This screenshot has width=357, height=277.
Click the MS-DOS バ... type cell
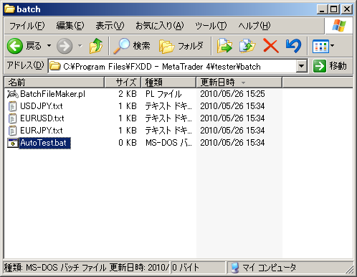tap(168, 143)
